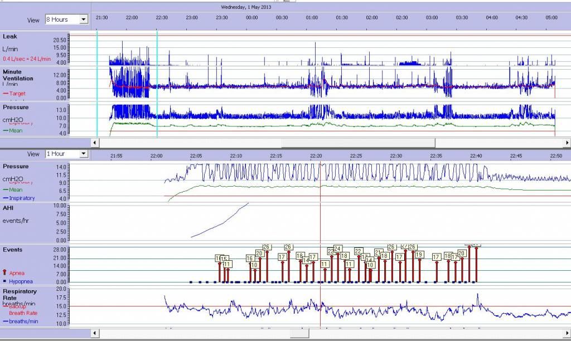Click the 'Respiratory Rate' graph label

(x=20, y=294)
